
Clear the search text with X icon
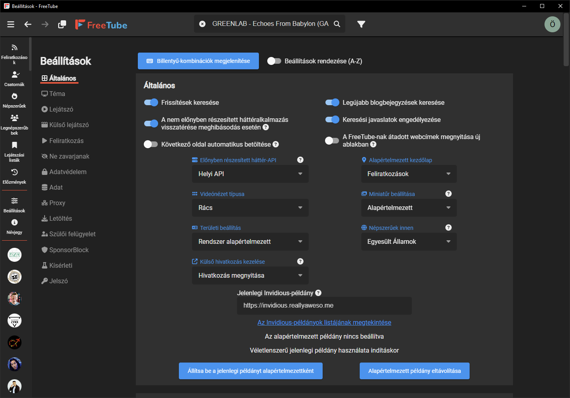click(x=202, y=24)
